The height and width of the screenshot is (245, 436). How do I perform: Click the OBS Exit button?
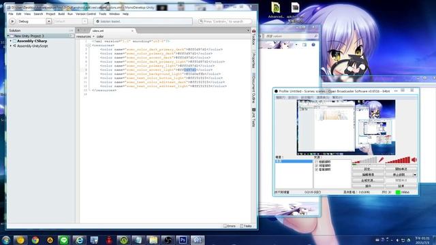coord(401,186)
